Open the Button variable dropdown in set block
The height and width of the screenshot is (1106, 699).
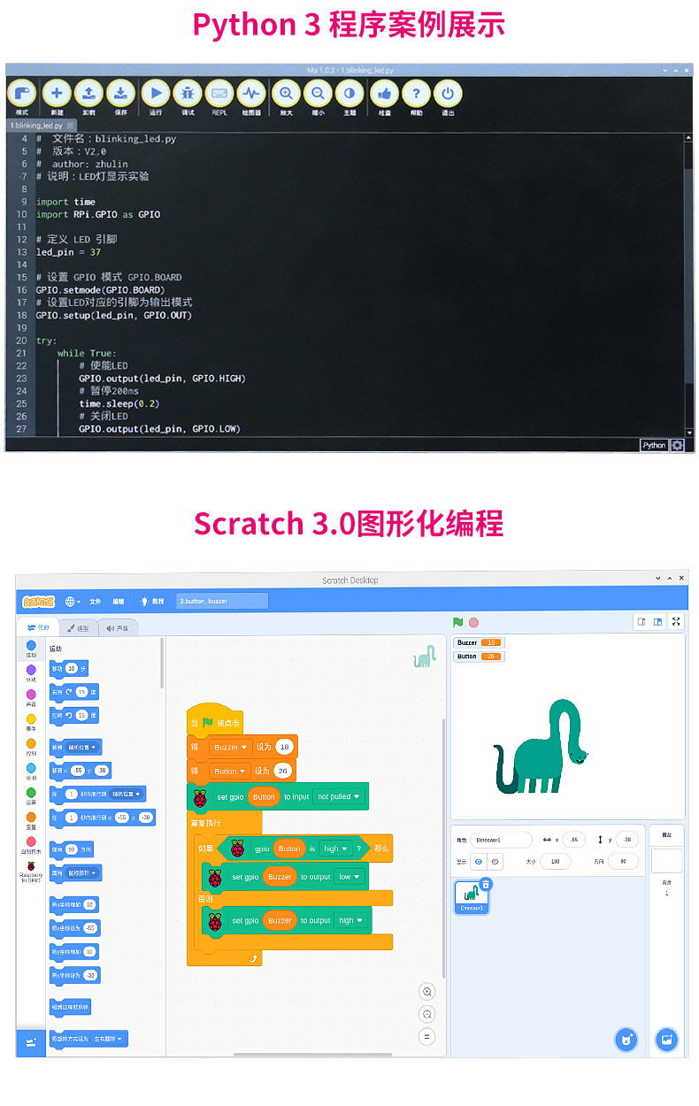point(229,771)
